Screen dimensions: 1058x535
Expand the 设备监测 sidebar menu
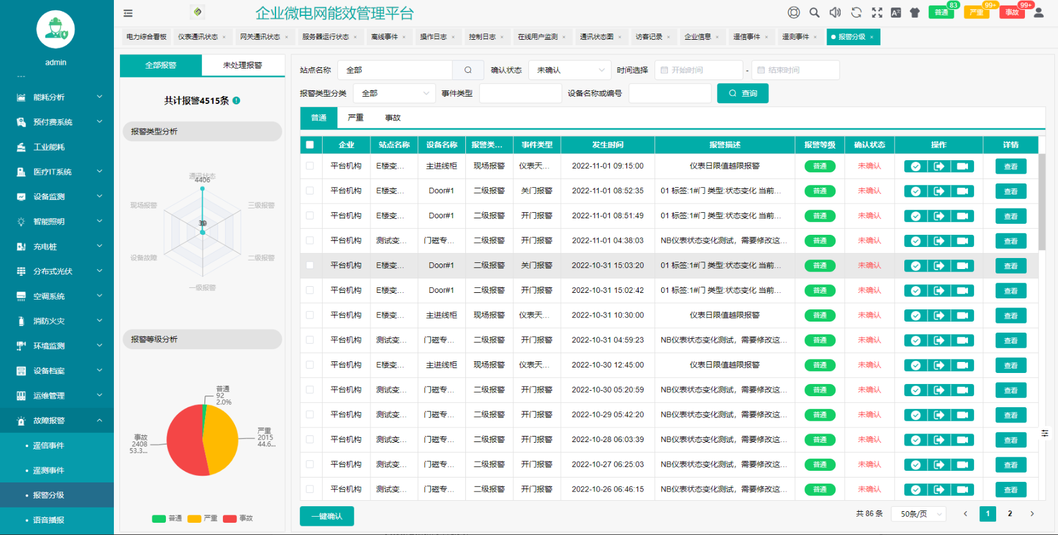point(57,197)
